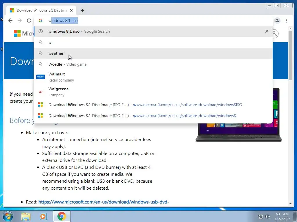The image size is (297, 222).
Task: Open a new tab with the plus button
Action: pyautogui.click(x=82, y=10)
